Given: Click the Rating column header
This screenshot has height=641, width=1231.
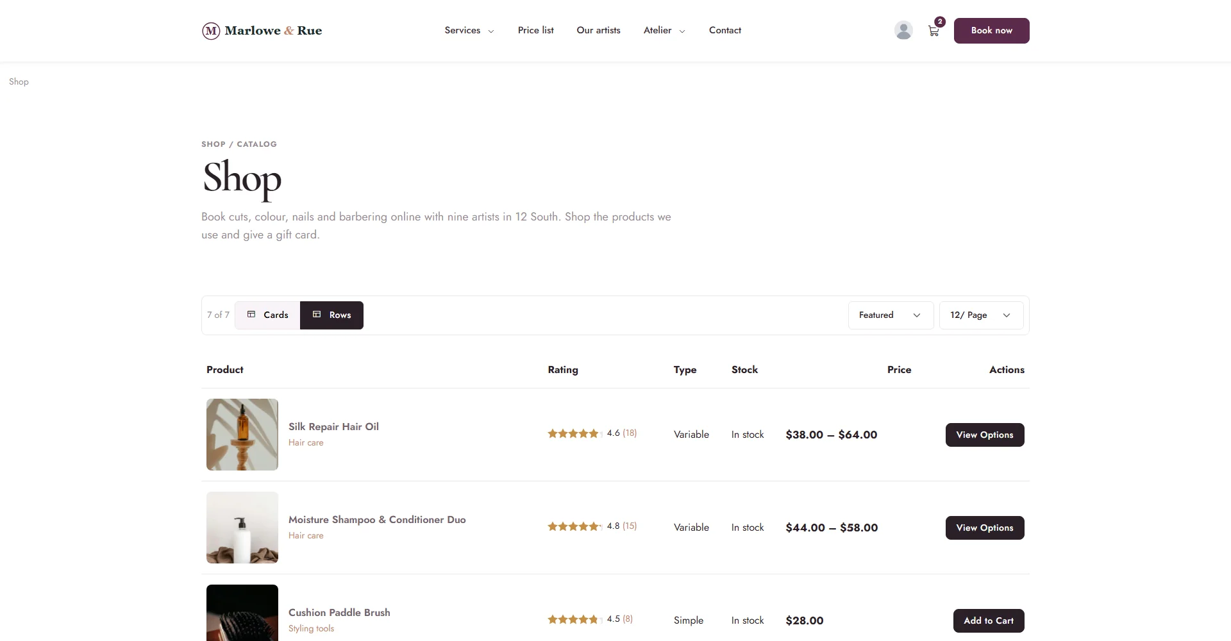Looking at the screenshot, I should [563, 370].
